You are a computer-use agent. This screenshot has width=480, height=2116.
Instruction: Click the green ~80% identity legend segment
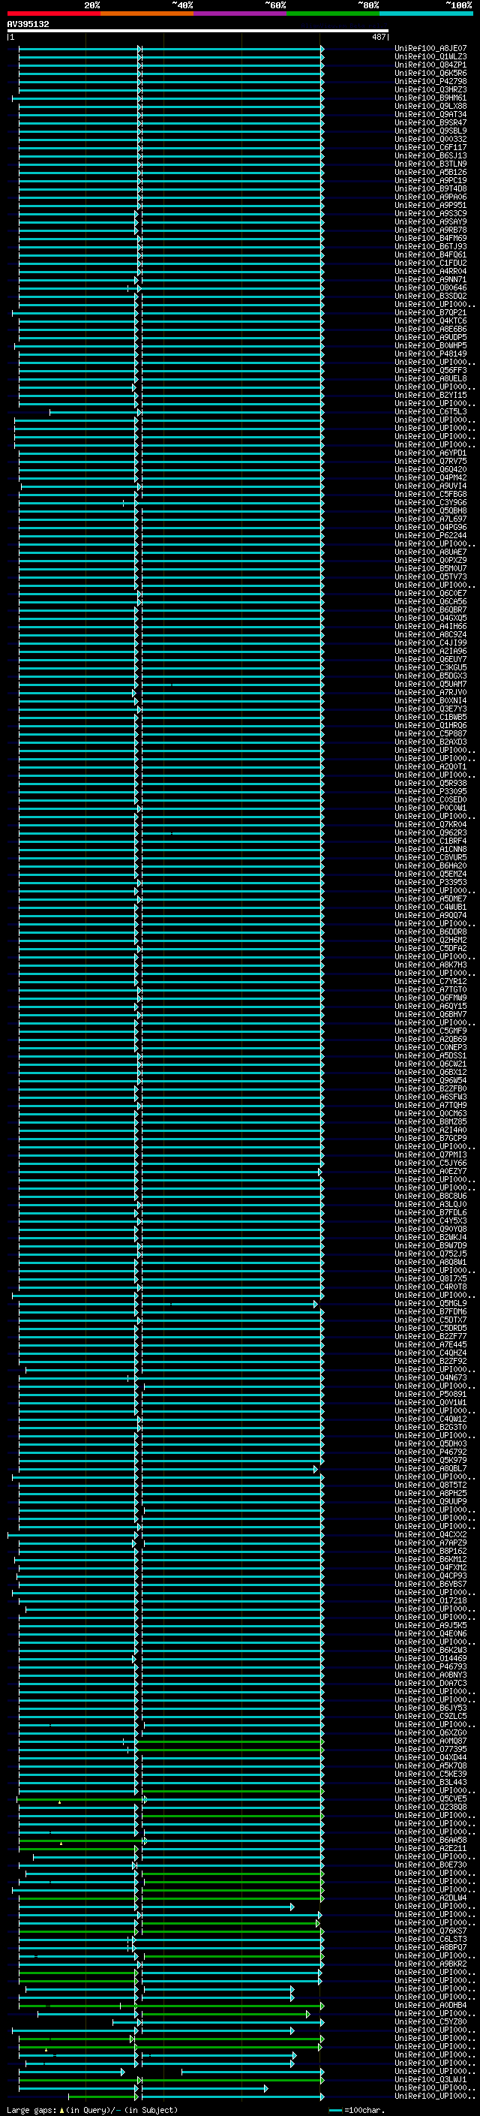pyautogui.click(x=332, y=14)
